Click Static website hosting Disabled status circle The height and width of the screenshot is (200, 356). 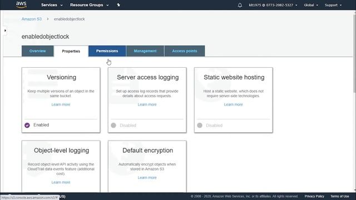200,125
